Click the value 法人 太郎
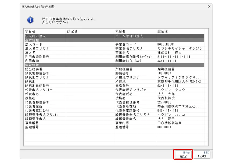The image size is (241, 168). [x=166, y=94]
